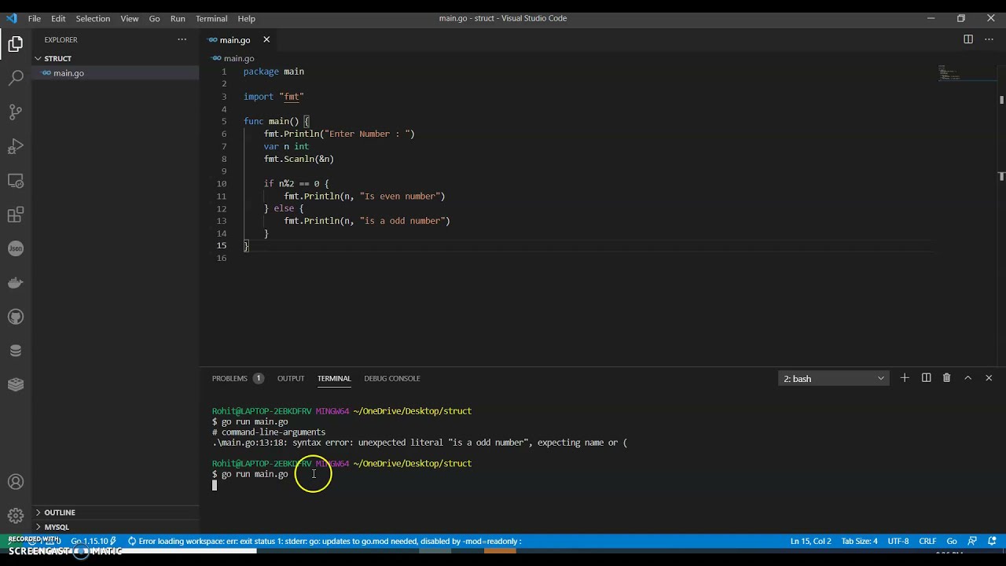
Task: Create a new terminal with plus icon
Action: pyautogui.click(x=905, y=378)
